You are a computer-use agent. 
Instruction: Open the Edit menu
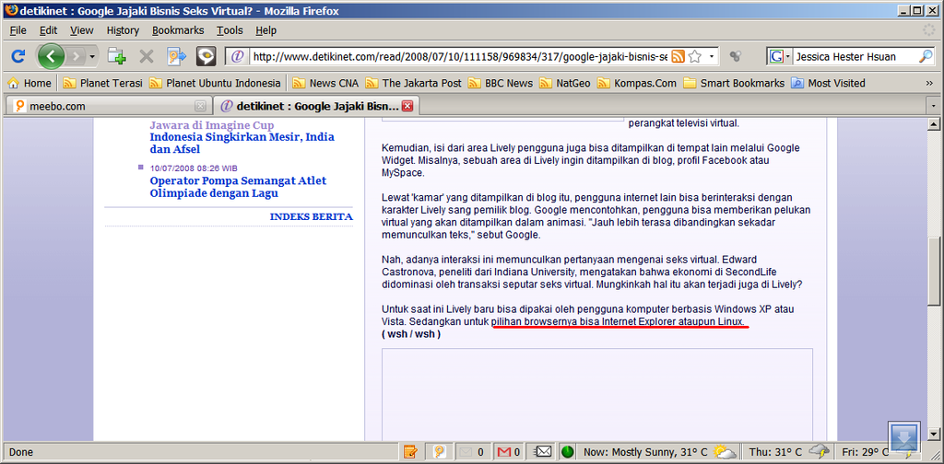coord(48,30)
